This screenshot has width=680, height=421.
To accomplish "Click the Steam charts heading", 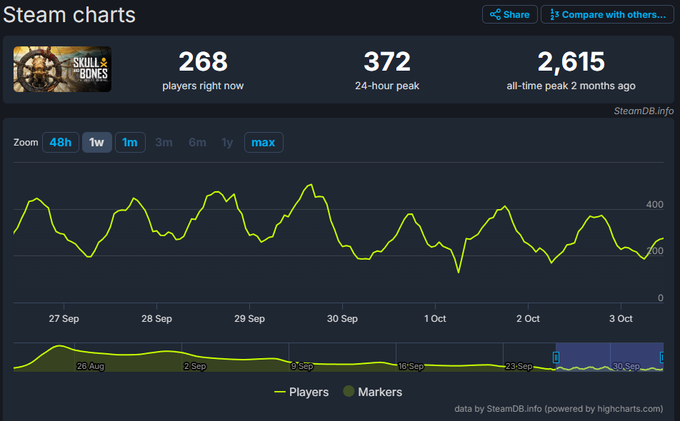I will click(x=69, y=15).
